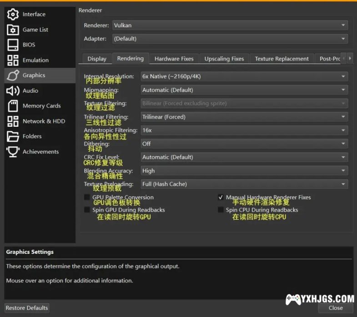
Task: Open the Audio speaker icon
Action: pyautogui.click(x=13, y=90)
